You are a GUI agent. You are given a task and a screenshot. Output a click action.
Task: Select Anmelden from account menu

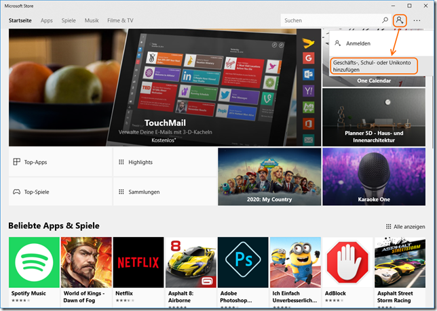pos(358,43)
